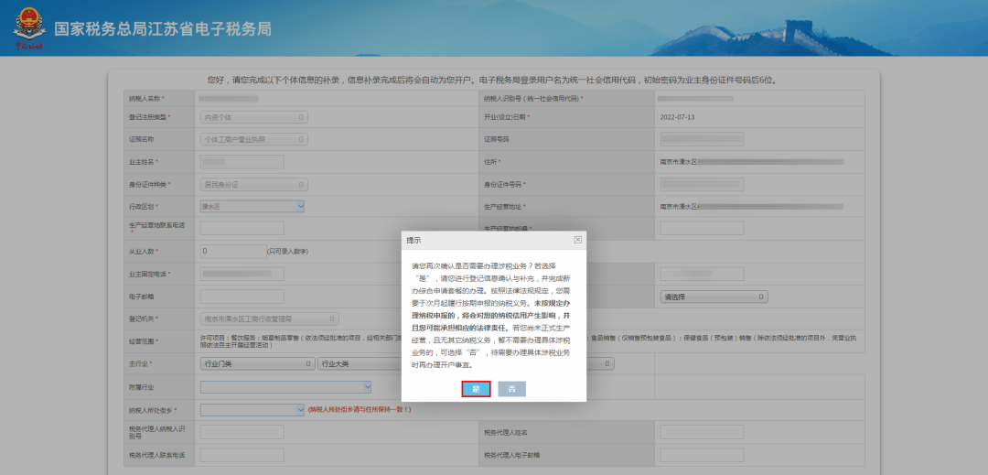Click the 开业(设立)日期 value 2022-07-13
This screenshot has width=988, height=475.
coord(677,117)
